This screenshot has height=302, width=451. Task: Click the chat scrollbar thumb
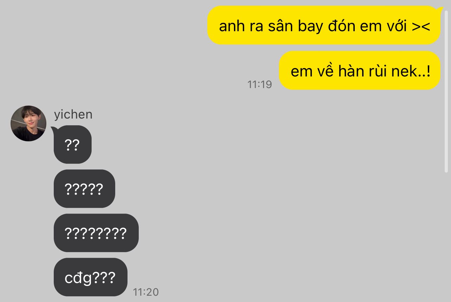[446, 91]
